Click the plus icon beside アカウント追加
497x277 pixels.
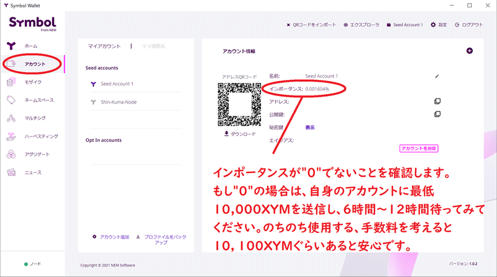[94, 237]
